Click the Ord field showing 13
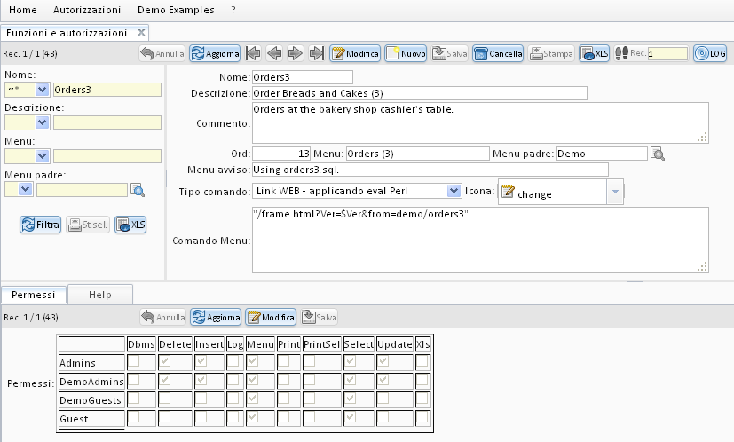 pyautogui.click(x=281, y=154)
